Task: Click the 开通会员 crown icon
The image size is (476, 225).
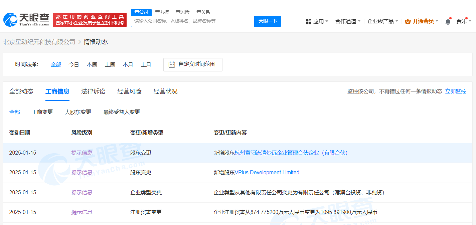Action: [408, 21]
